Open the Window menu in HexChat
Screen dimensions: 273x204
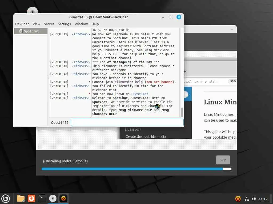point(81,24)
